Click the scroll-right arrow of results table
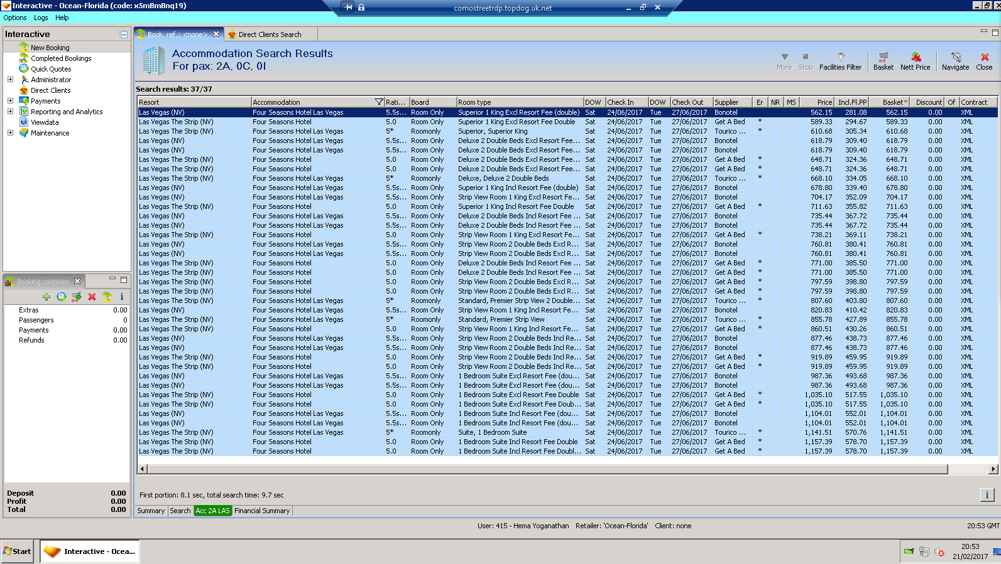1001x564 pixels. tap(993, 469)
